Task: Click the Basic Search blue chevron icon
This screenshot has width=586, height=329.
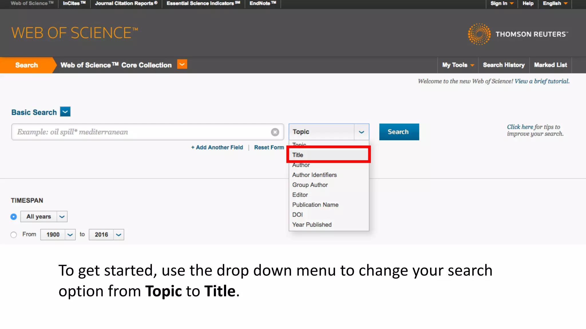Action: (x=65, y=112)
